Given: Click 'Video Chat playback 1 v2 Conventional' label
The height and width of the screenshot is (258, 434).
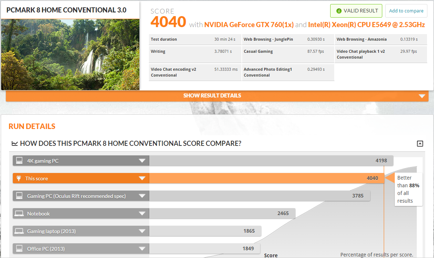Looking at the screenshot, I should coord(361,54).
